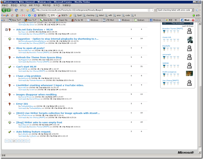Show previous Top Answerers with '<<' arrow
Viewport: 203px width, 159px height.
165,23
